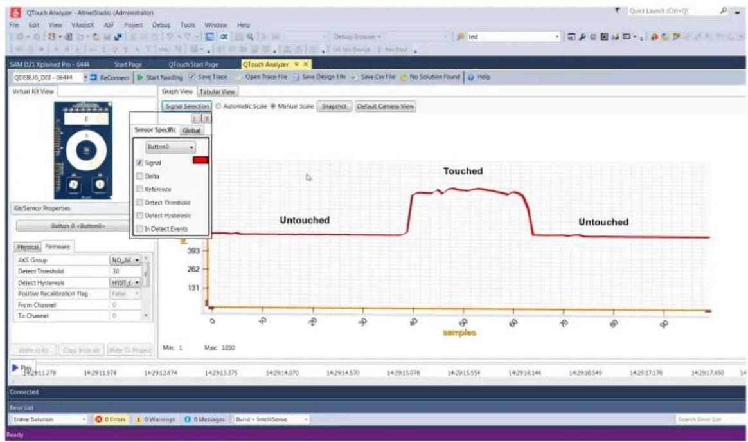This screenshot has height=442, width=748.
Task: Click the Find in Files icon in toolbar
Action: 249,37
